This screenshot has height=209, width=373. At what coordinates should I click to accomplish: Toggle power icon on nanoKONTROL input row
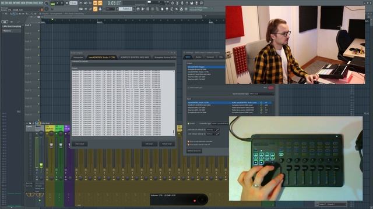coord(261,103)
